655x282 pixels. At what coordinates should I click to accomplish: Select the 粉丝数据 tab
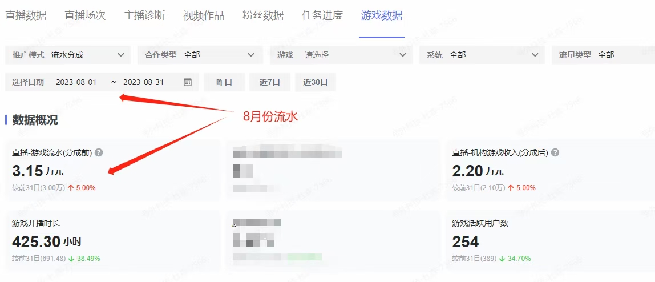pos(263,15)
